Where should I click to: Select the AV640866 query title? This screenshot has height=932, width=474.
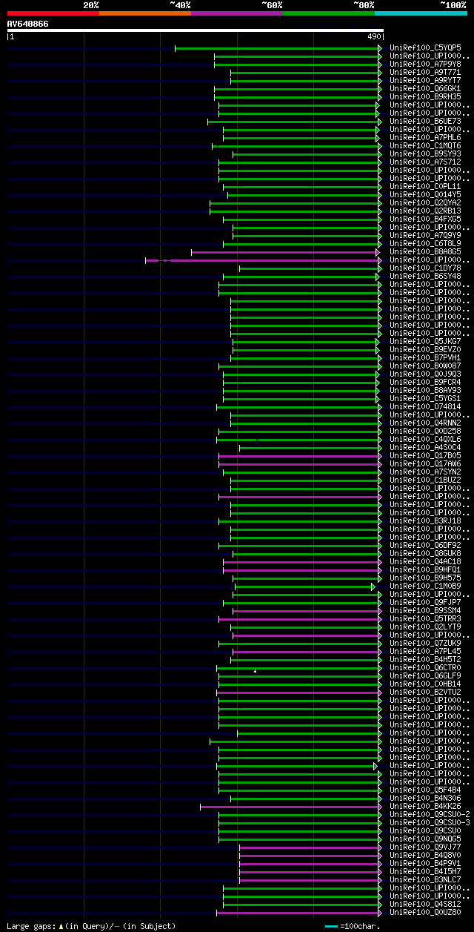coord(28,24)
